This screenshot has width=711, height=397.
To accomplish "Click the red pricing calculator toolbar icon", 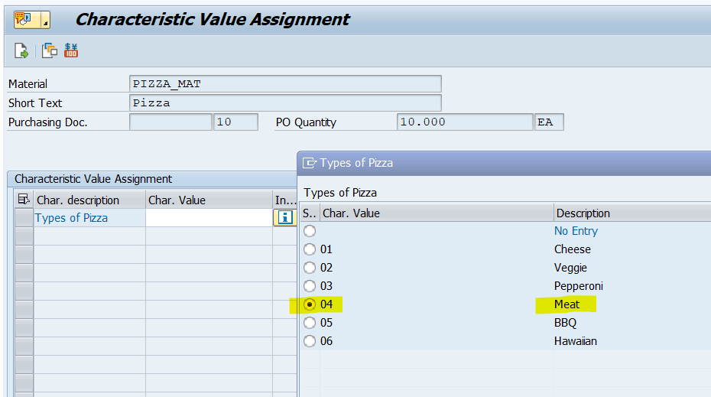I will pos(71,51).
